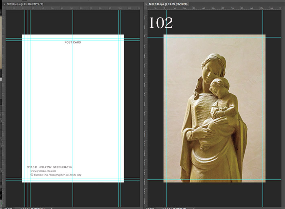
Task: Click the www.yumiko-ota.com text line
Action: coord(43,171)
